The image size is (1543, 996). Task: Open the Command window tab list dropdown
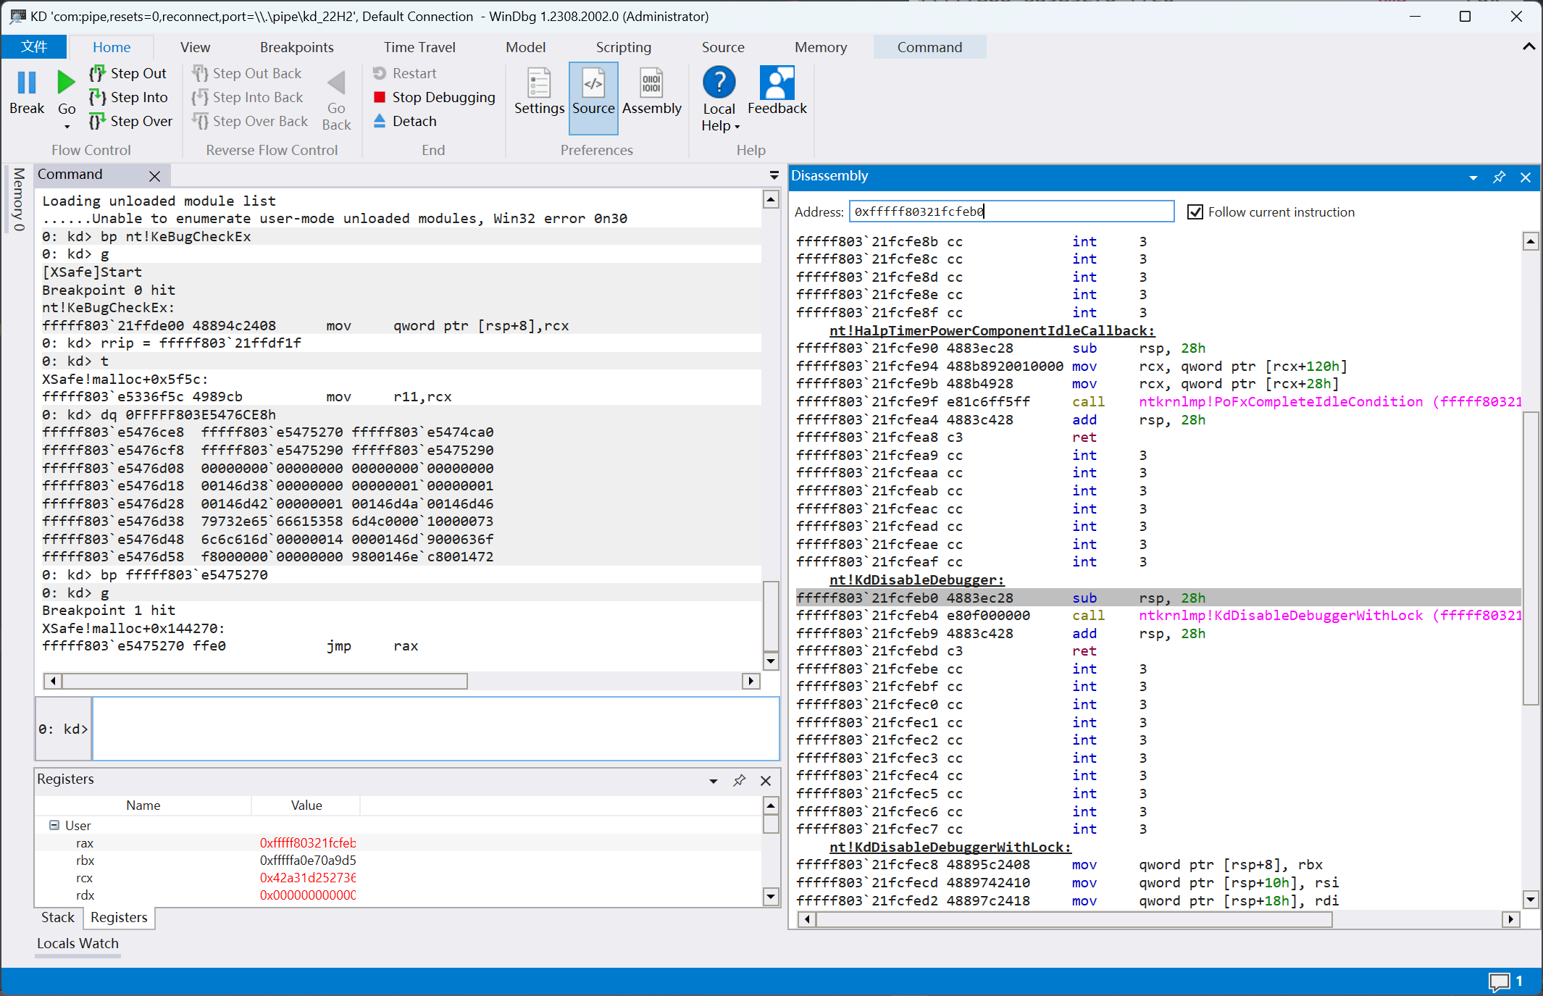(774, 175)
